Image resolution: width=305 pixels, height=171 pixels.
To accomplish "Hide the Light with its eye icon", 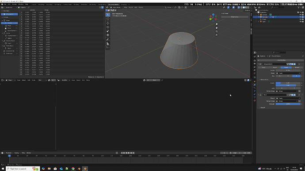I will tap(300, 22).
